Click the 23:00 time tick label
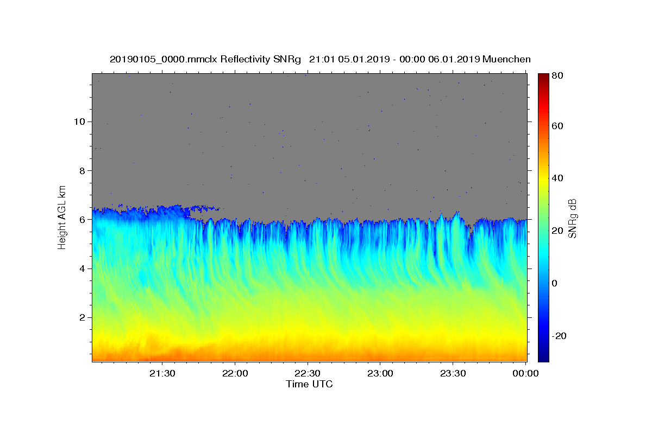The height and width of the screenshot is (434, 652). pos(380,373)
